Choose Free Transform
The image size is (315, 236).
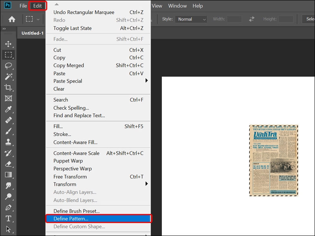98,177
